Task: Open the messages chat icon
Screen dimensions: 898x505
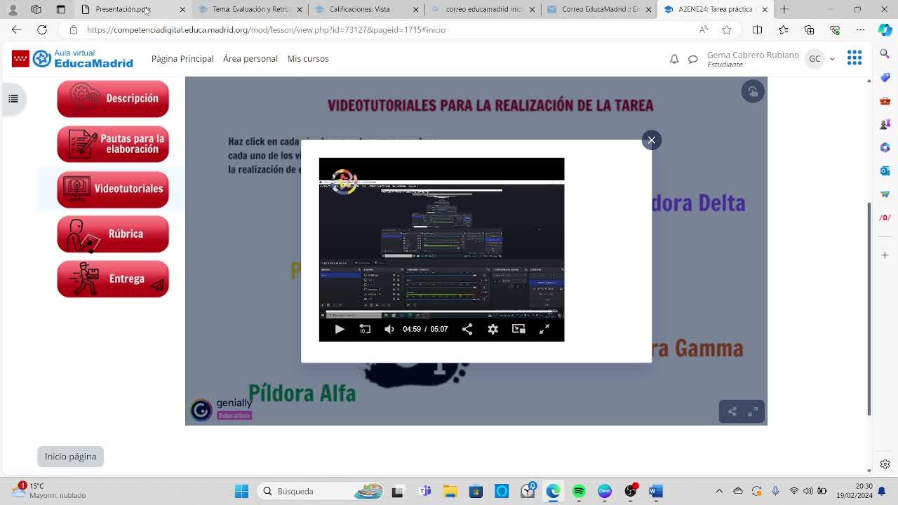Action: click(693, 59)
